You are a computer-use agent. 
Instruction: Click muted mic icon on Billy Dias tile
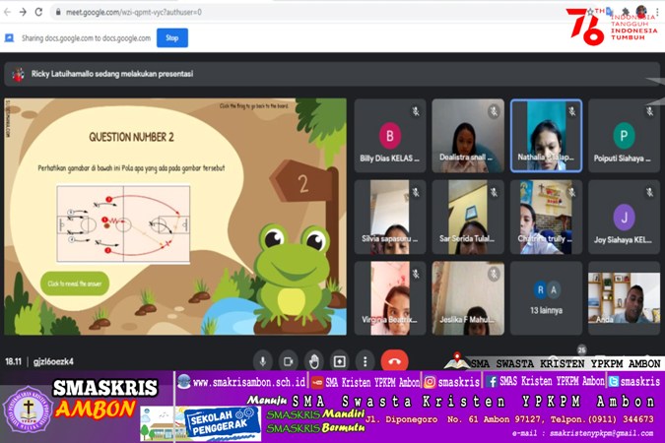click(416, 111)
